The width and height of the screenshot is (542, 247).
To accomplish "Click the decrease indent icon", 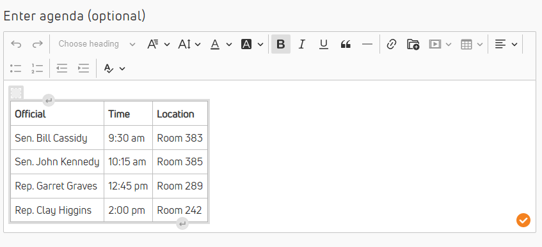I will pos(61,68).
